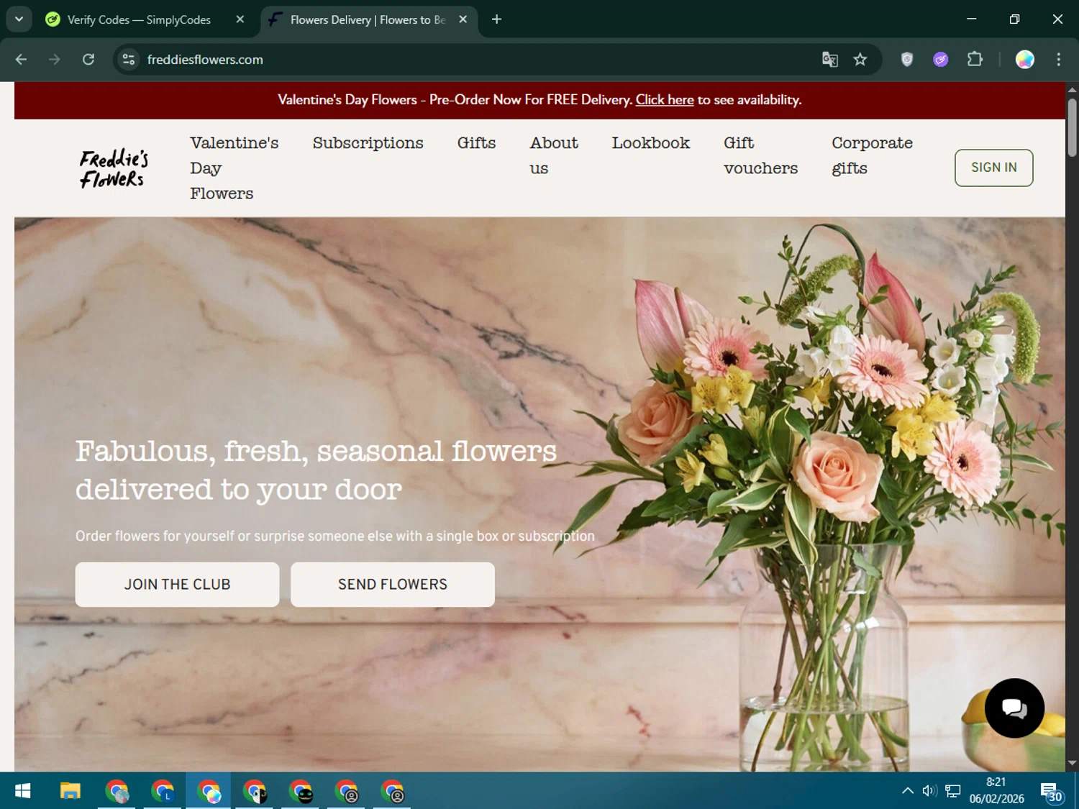This screenshot has width=1079, height=809.
Task: Click the SIGN IN button
Action: pos(994,168)
